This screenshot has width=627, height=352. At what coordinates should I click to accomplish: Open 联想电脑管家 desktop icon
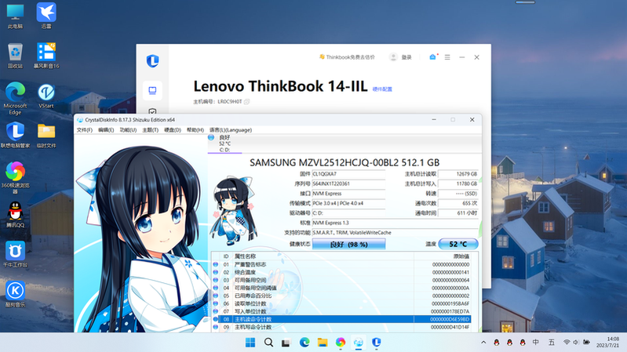click(x=15, y=135)
